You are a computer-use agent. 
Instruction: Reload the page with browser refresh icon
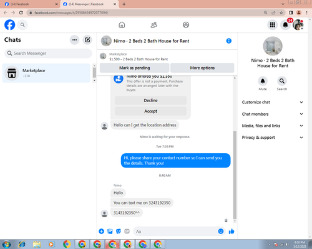coord(21,12)
